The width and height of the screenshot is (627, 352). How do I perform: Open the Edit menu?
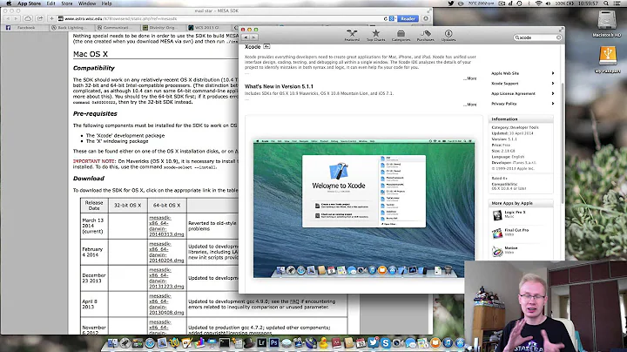point(51,3)
